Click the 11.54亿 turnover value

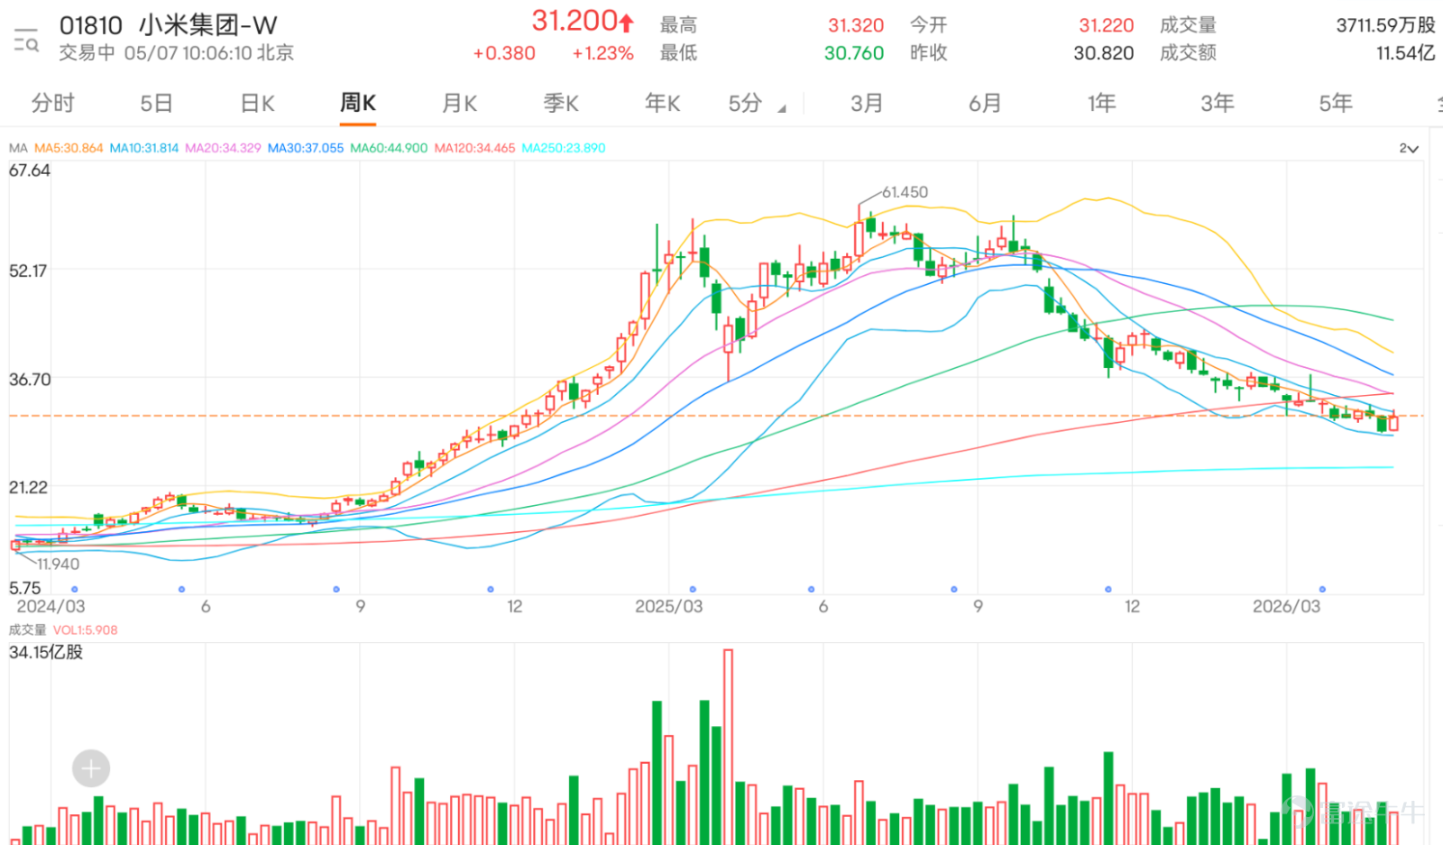point(1405,53)
